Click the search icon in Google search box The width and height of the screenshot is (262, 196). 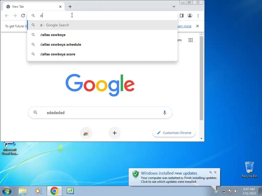click(35, 113)
